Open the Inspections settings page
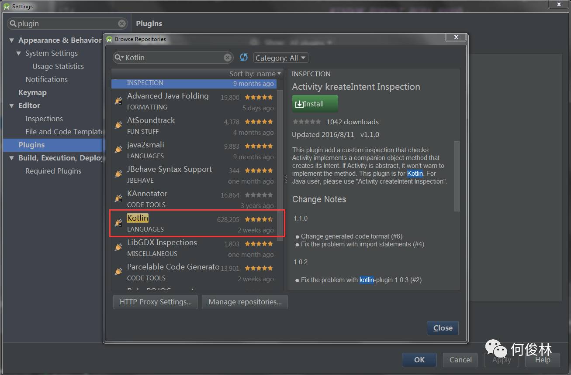 coord(44,119)
